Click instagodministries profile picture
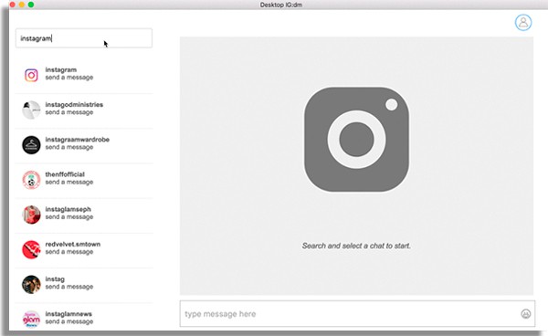This screenshot has width=548, height=336. (31, 110)
